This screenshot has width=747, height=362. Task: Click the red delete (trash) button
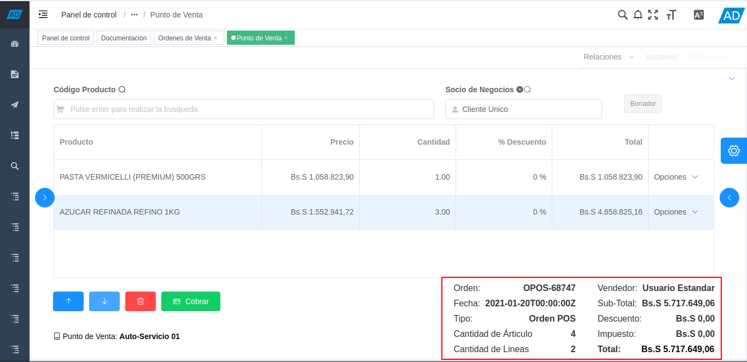[x=141, y=301]
